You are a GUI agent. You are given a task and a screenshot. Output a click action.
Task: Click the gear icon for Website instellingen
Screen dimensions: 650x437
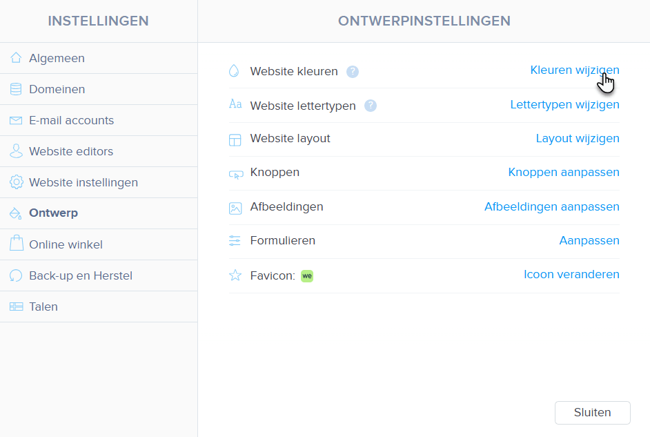[16, 182]
